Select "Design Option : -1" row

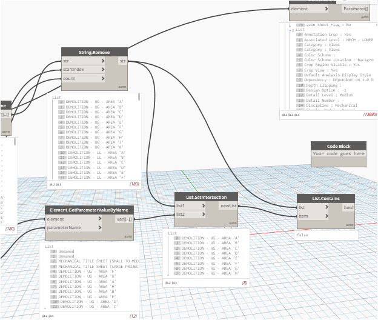click(321, 90)
